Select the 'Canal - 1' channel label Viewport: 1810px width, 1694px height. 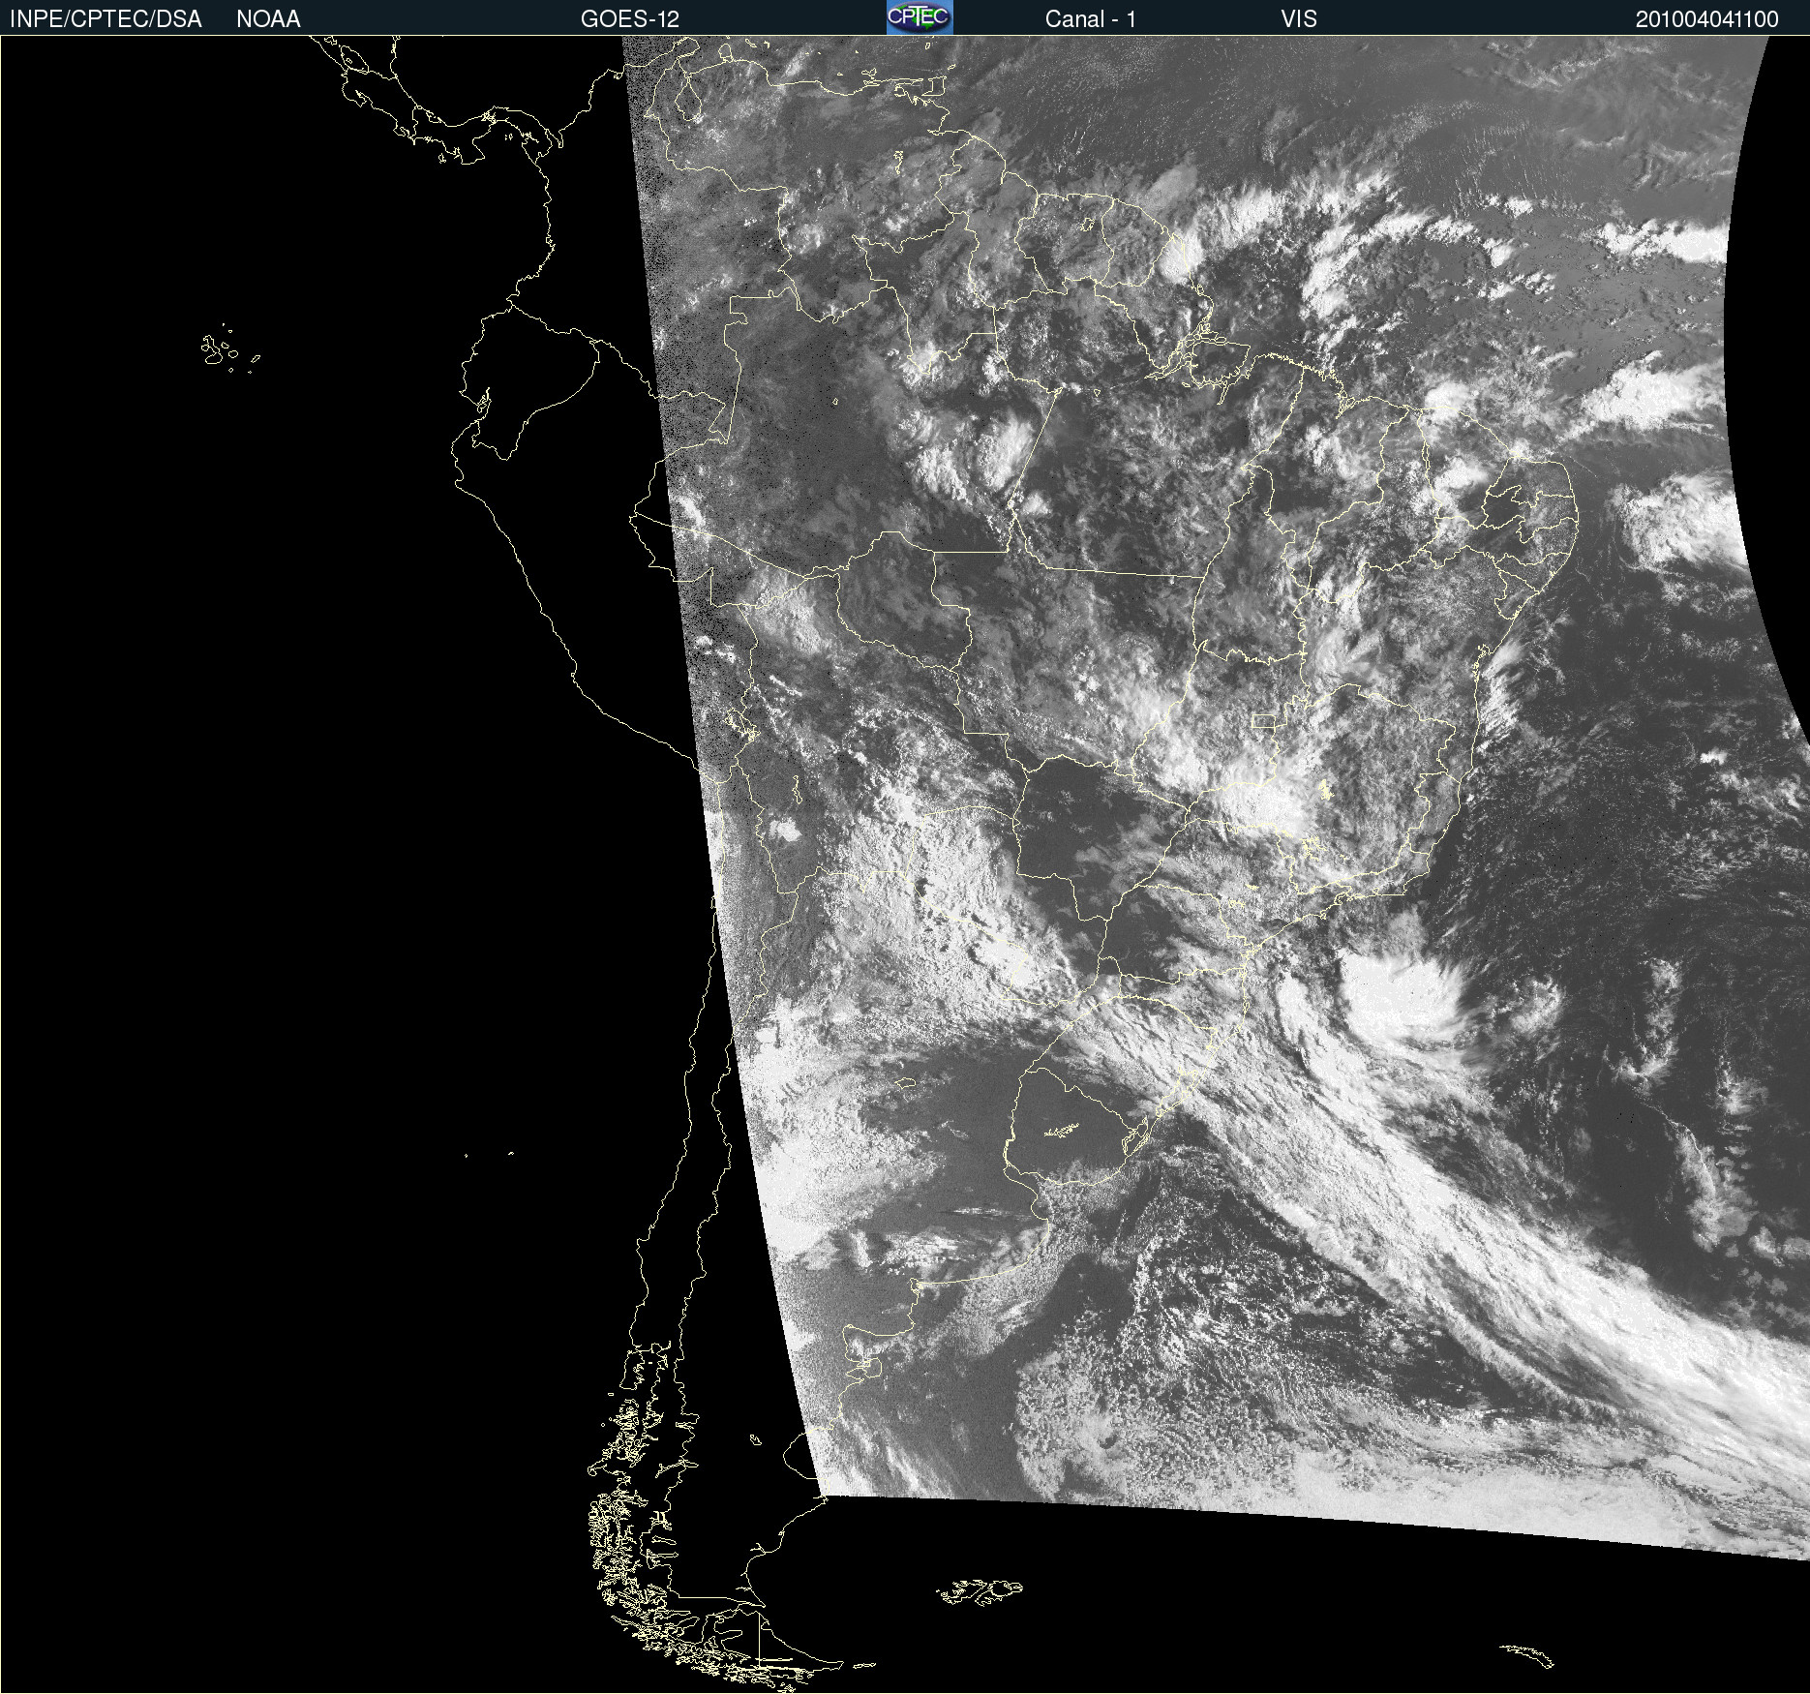tap(1090, 19)
